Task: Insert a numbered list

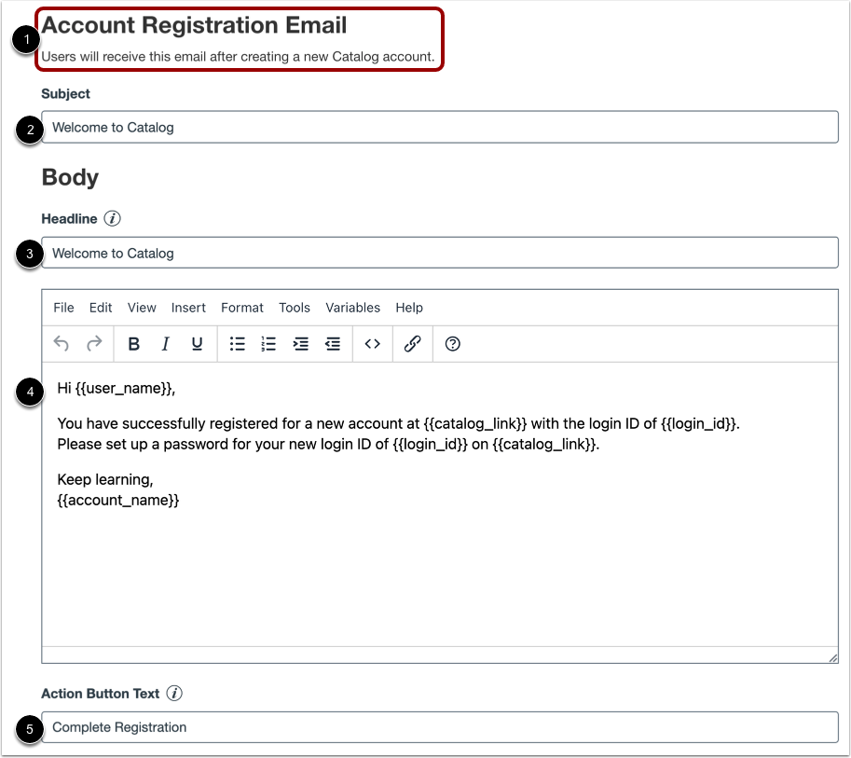Action: pyautogui.click(x=268, y=344)
